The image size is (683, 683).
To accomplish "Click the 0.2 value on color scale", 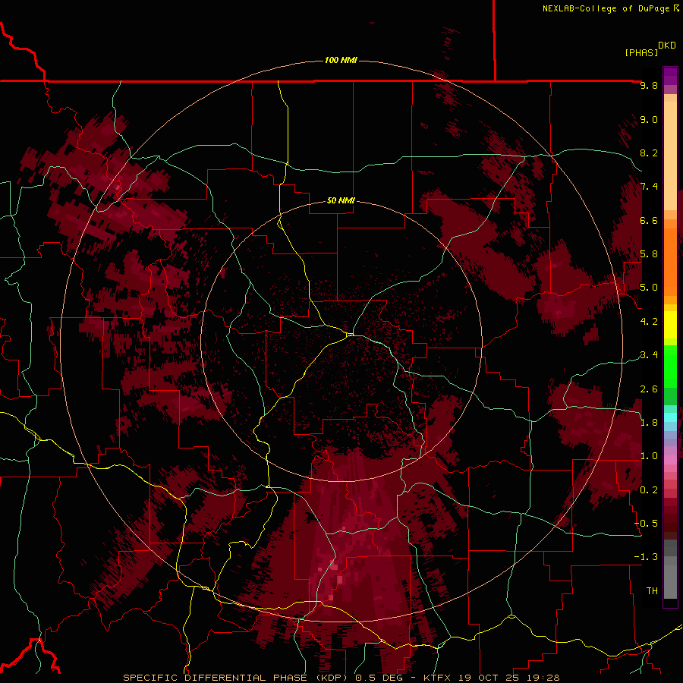I will 649,490.
